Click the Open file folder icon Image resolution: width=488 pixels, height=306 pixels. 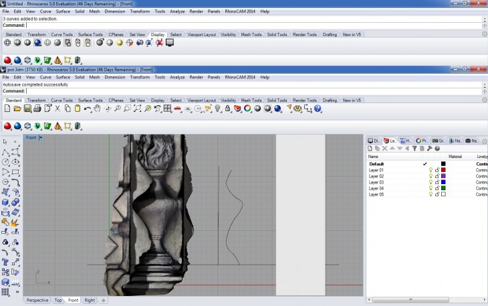pos(17,108)
